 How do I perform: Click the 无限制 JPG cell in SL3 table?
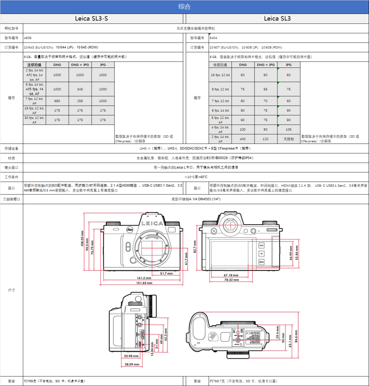point(289,139)
